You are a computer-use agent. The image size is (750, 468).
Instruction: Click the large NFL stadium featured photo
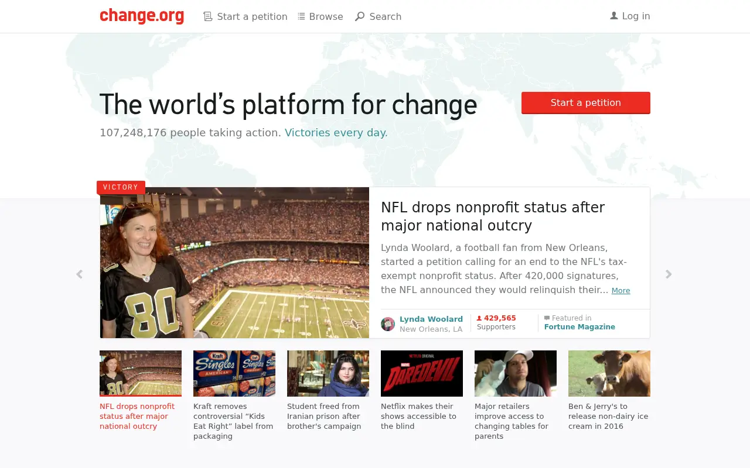tap(234, 263)
